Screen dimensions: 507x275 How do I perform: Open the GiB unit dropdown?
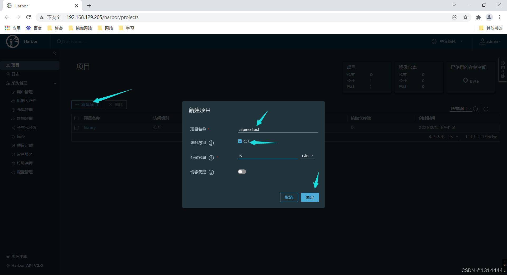coord(307,156)
